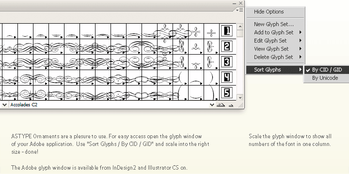Click the Accolades C2 style name text

24,105
